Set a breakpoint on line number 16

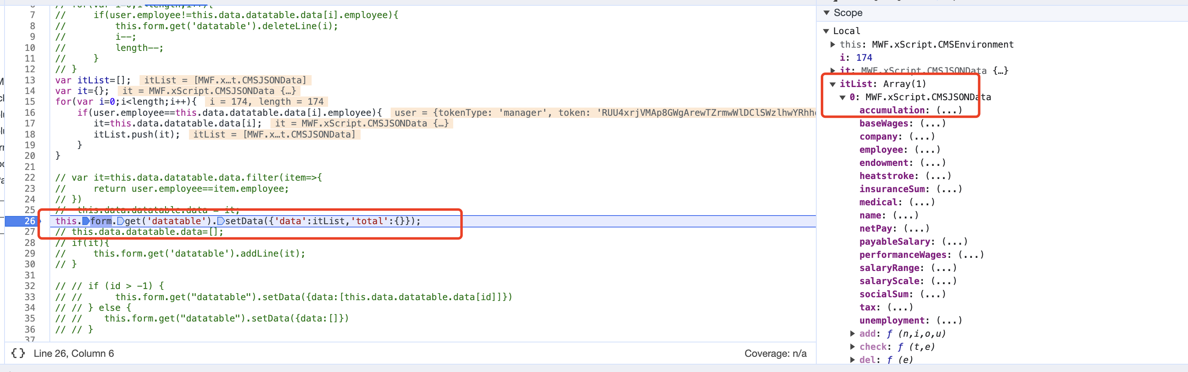(30, 113)
